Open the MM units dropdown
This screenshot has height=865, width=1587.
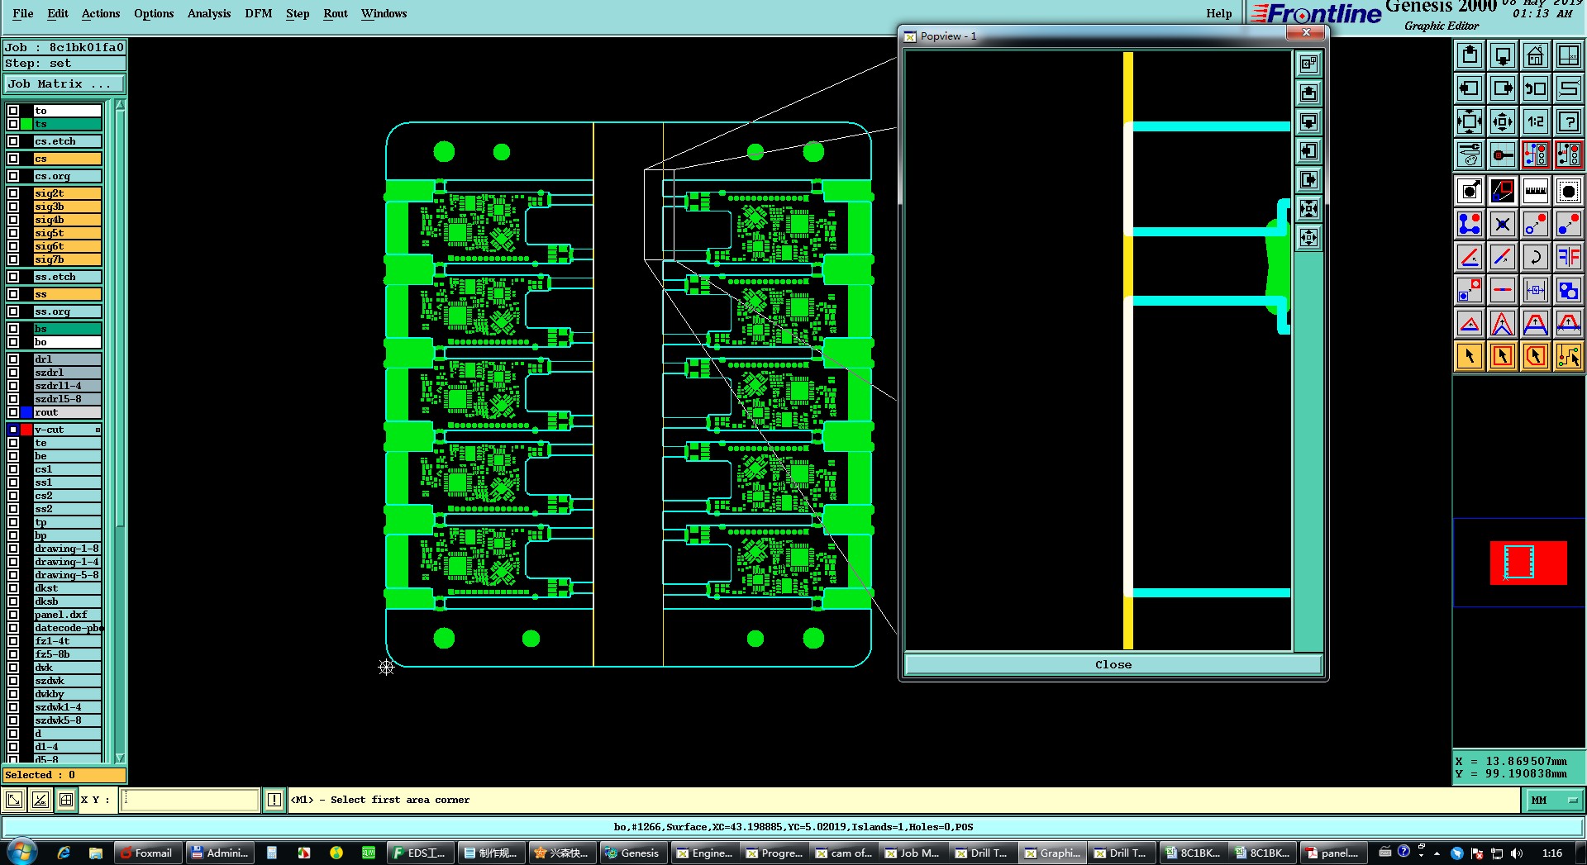click(1554, 800)
